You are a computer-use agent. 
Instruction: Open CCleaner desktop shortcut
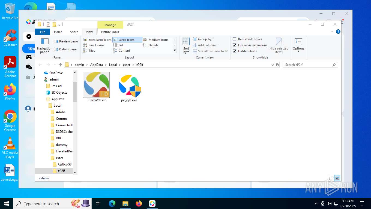(10, 38)
